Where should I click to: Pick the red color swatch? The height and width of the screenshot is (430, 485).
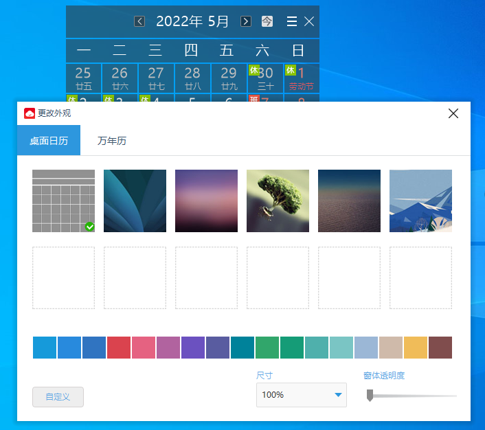pyautogui.click(x=119, y=348)
